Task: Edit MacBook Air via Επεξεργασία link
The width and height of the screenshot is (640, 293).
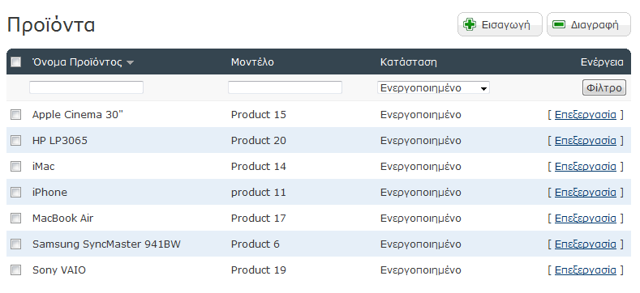Action: (586, 218)
